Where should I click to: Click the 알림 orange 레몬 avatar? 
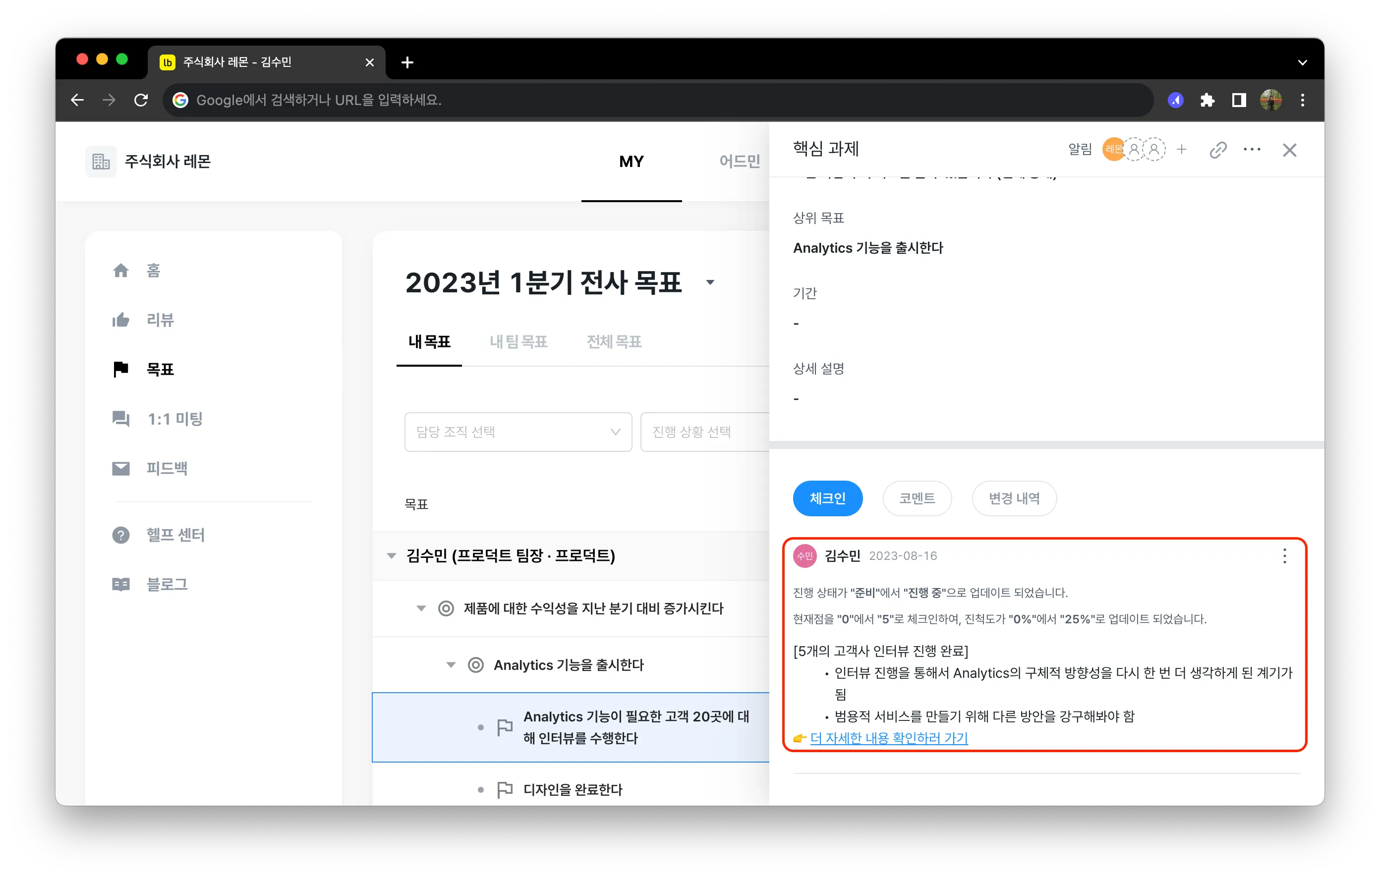click(x=1113, y=150)
